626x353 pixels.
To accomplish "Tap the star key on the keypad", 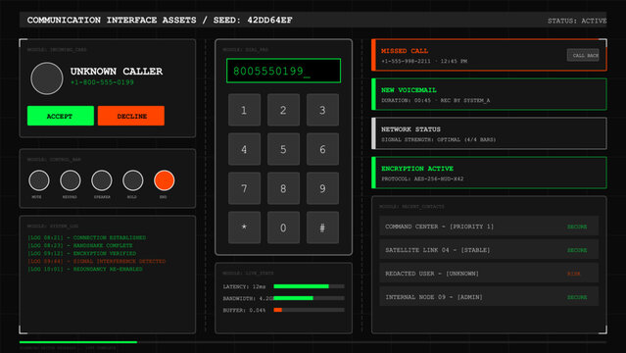I will [x=244, y=227].
